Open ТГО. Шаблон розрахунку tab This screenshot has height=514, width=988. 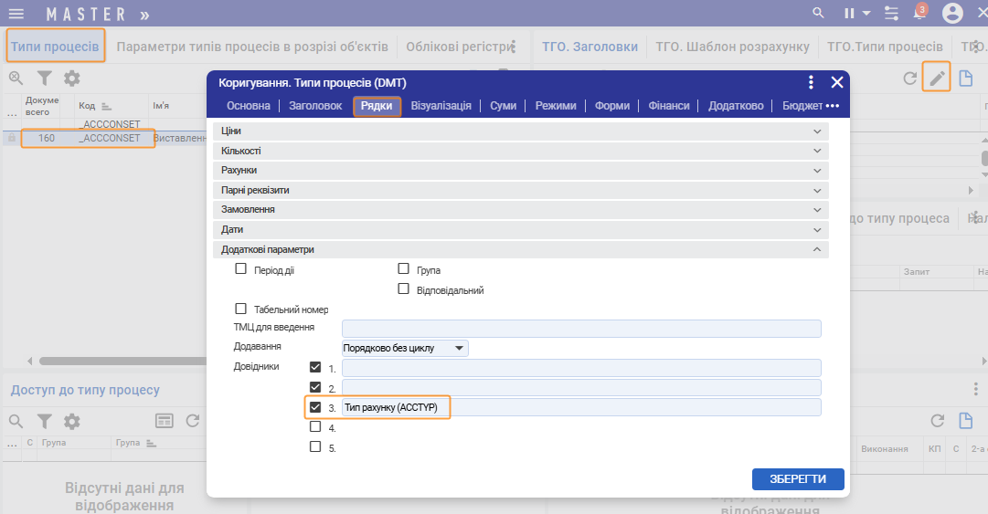click(x=732, y=47)
